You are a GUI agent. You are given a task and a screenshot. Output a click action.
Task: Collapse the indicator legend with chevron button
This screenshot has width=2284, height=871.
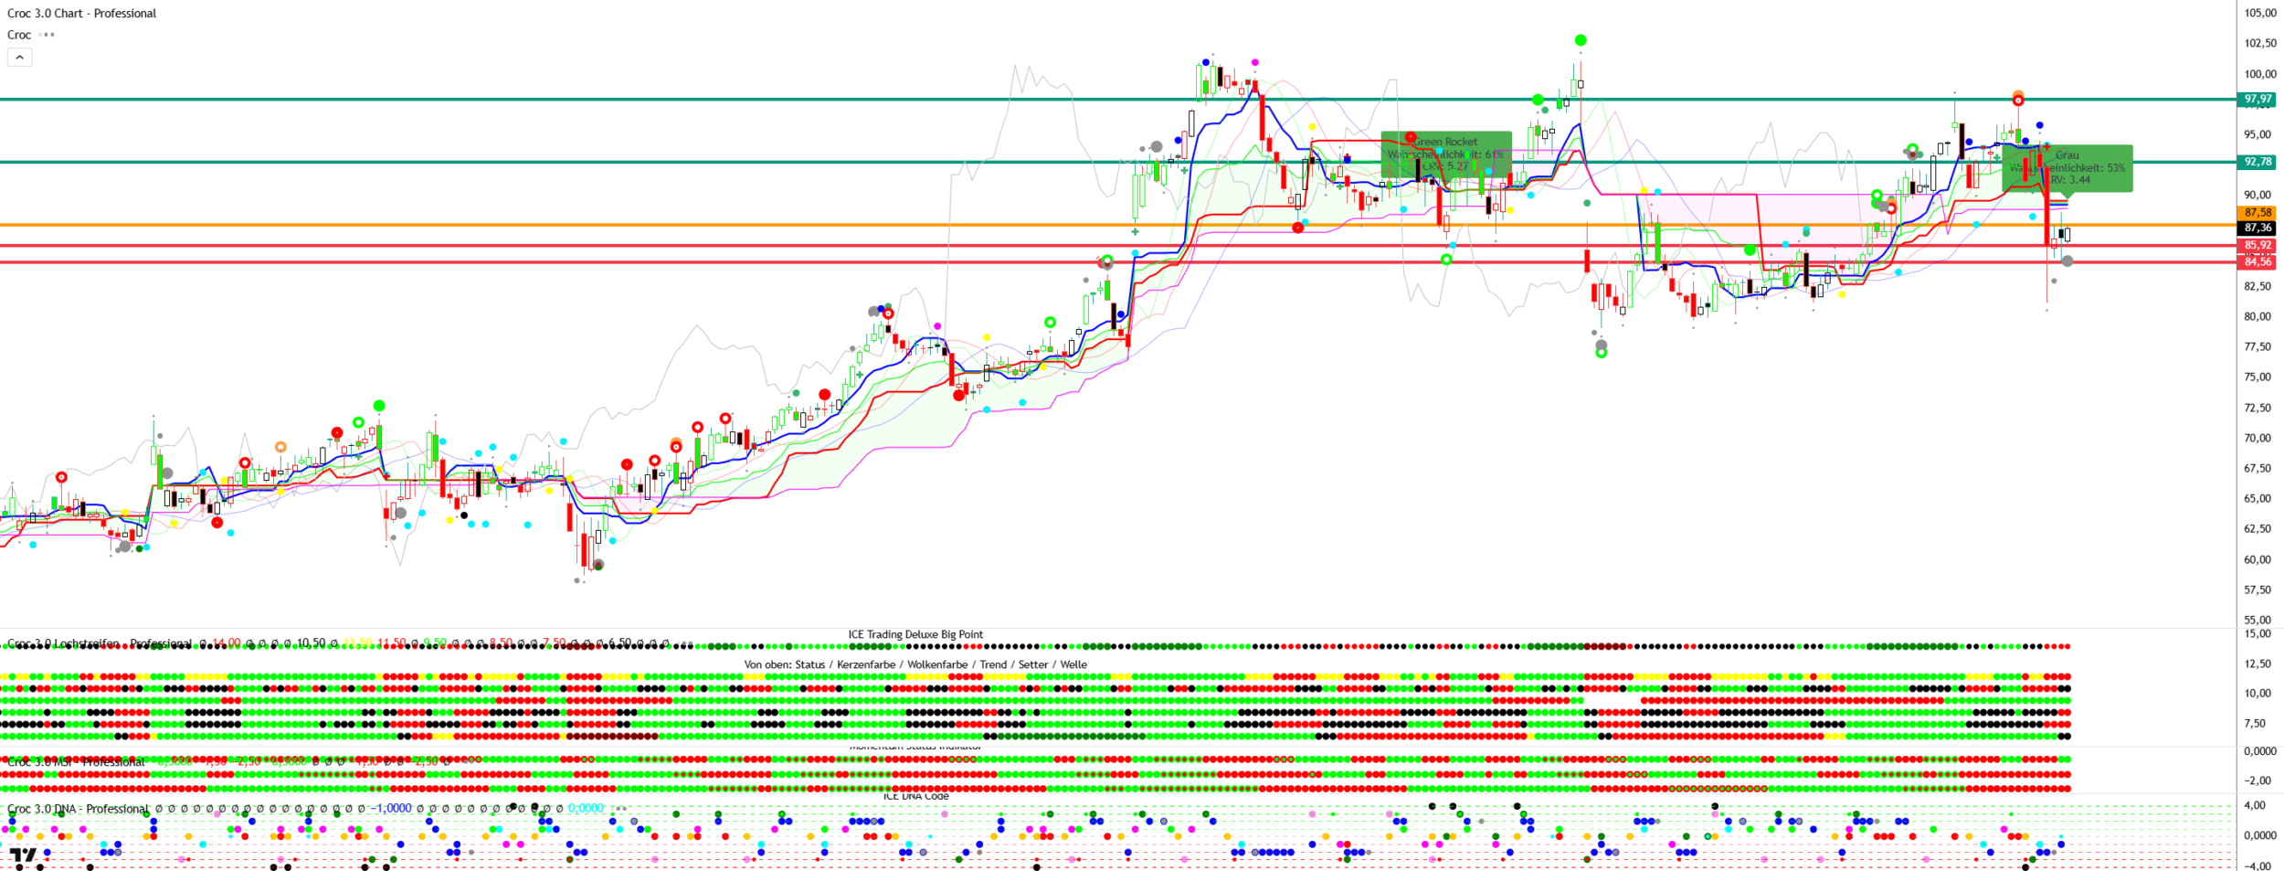pos(19,58)
